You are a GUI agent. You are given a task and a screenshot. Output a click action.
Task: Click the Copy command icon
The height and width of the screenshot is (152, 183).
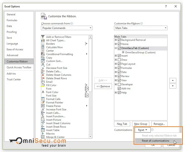click(x=43, y=58)
